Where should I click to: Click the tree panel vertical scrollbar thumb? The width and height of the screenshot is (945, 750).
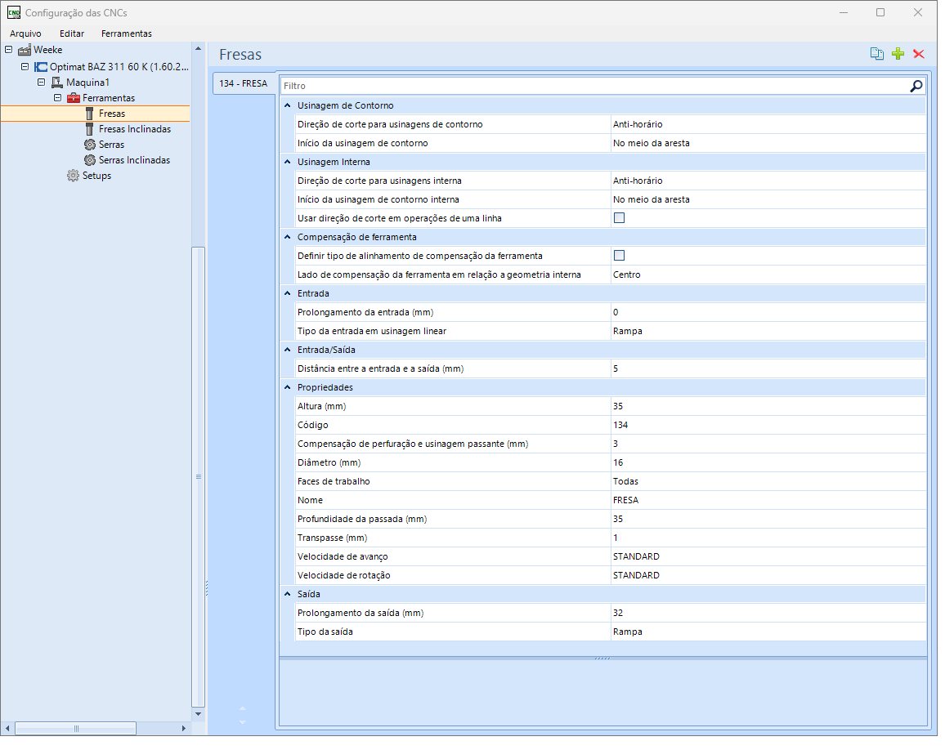point(199,477)
